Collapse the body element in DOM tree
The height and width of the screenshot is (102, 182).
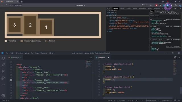coord(108,16)
